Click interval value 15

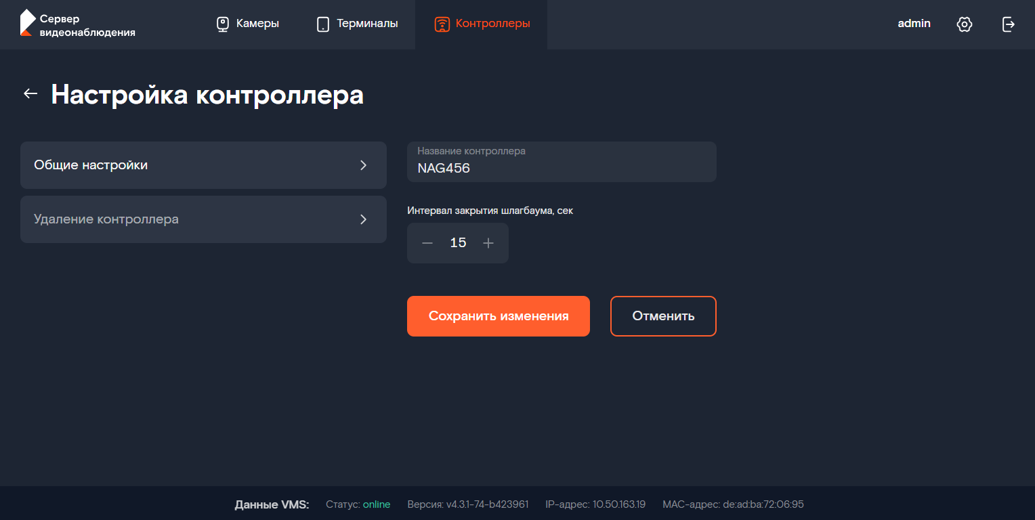(x=458, y=243)
